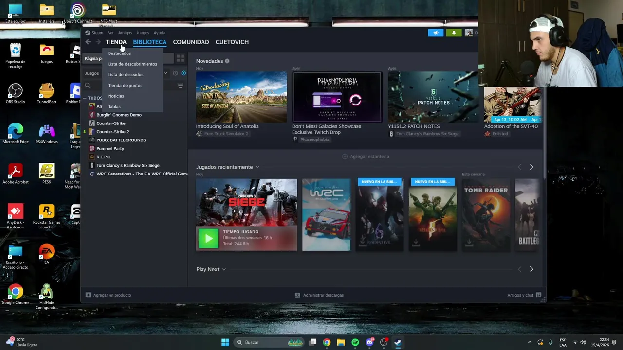
Task: Expand the Juegos filter dropdown arrow
Action: [x=165, y=73]
